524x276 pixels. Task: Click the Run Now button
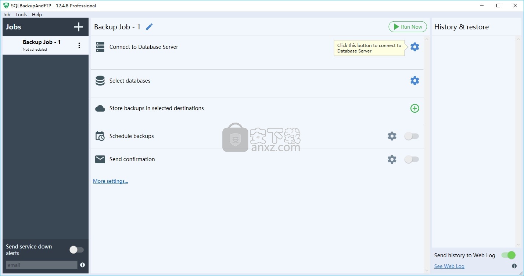pos(408,27)
